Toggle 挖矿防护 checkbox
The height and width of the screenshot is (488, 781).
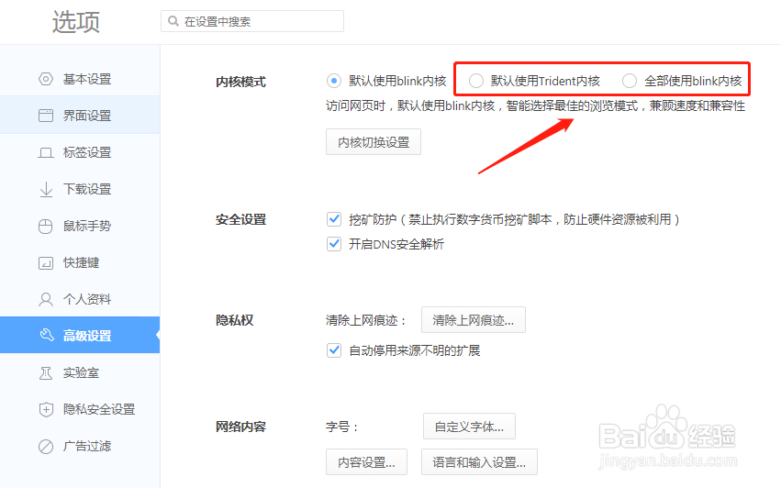[334, 219]
